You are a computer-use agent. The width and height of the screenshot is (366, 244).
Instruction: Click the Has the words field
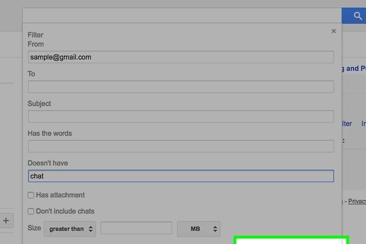181,146
